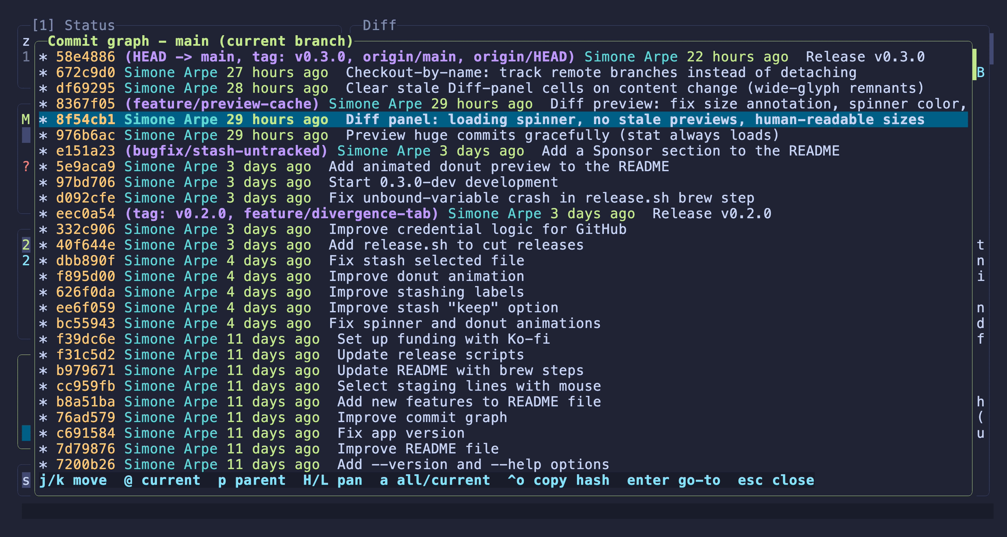Click the asterisk graph node of commit eec0a54

coord(43,214)
